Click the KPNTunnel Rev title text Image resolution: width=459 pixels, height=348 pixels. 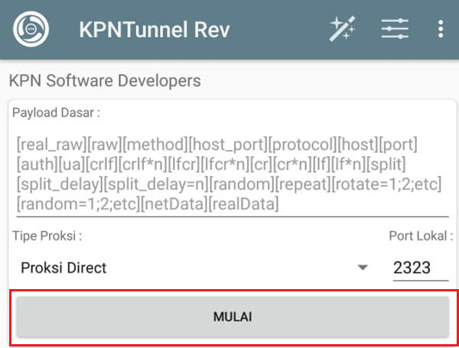[x=155, y=30]
